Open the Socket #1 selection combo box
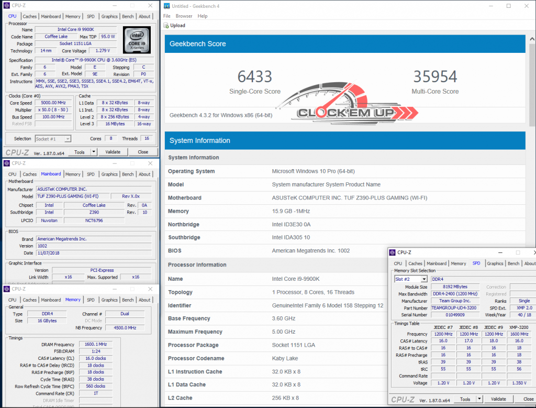This screenshot has height=408, width=536. pyautogui.click(x=53, y=139)
